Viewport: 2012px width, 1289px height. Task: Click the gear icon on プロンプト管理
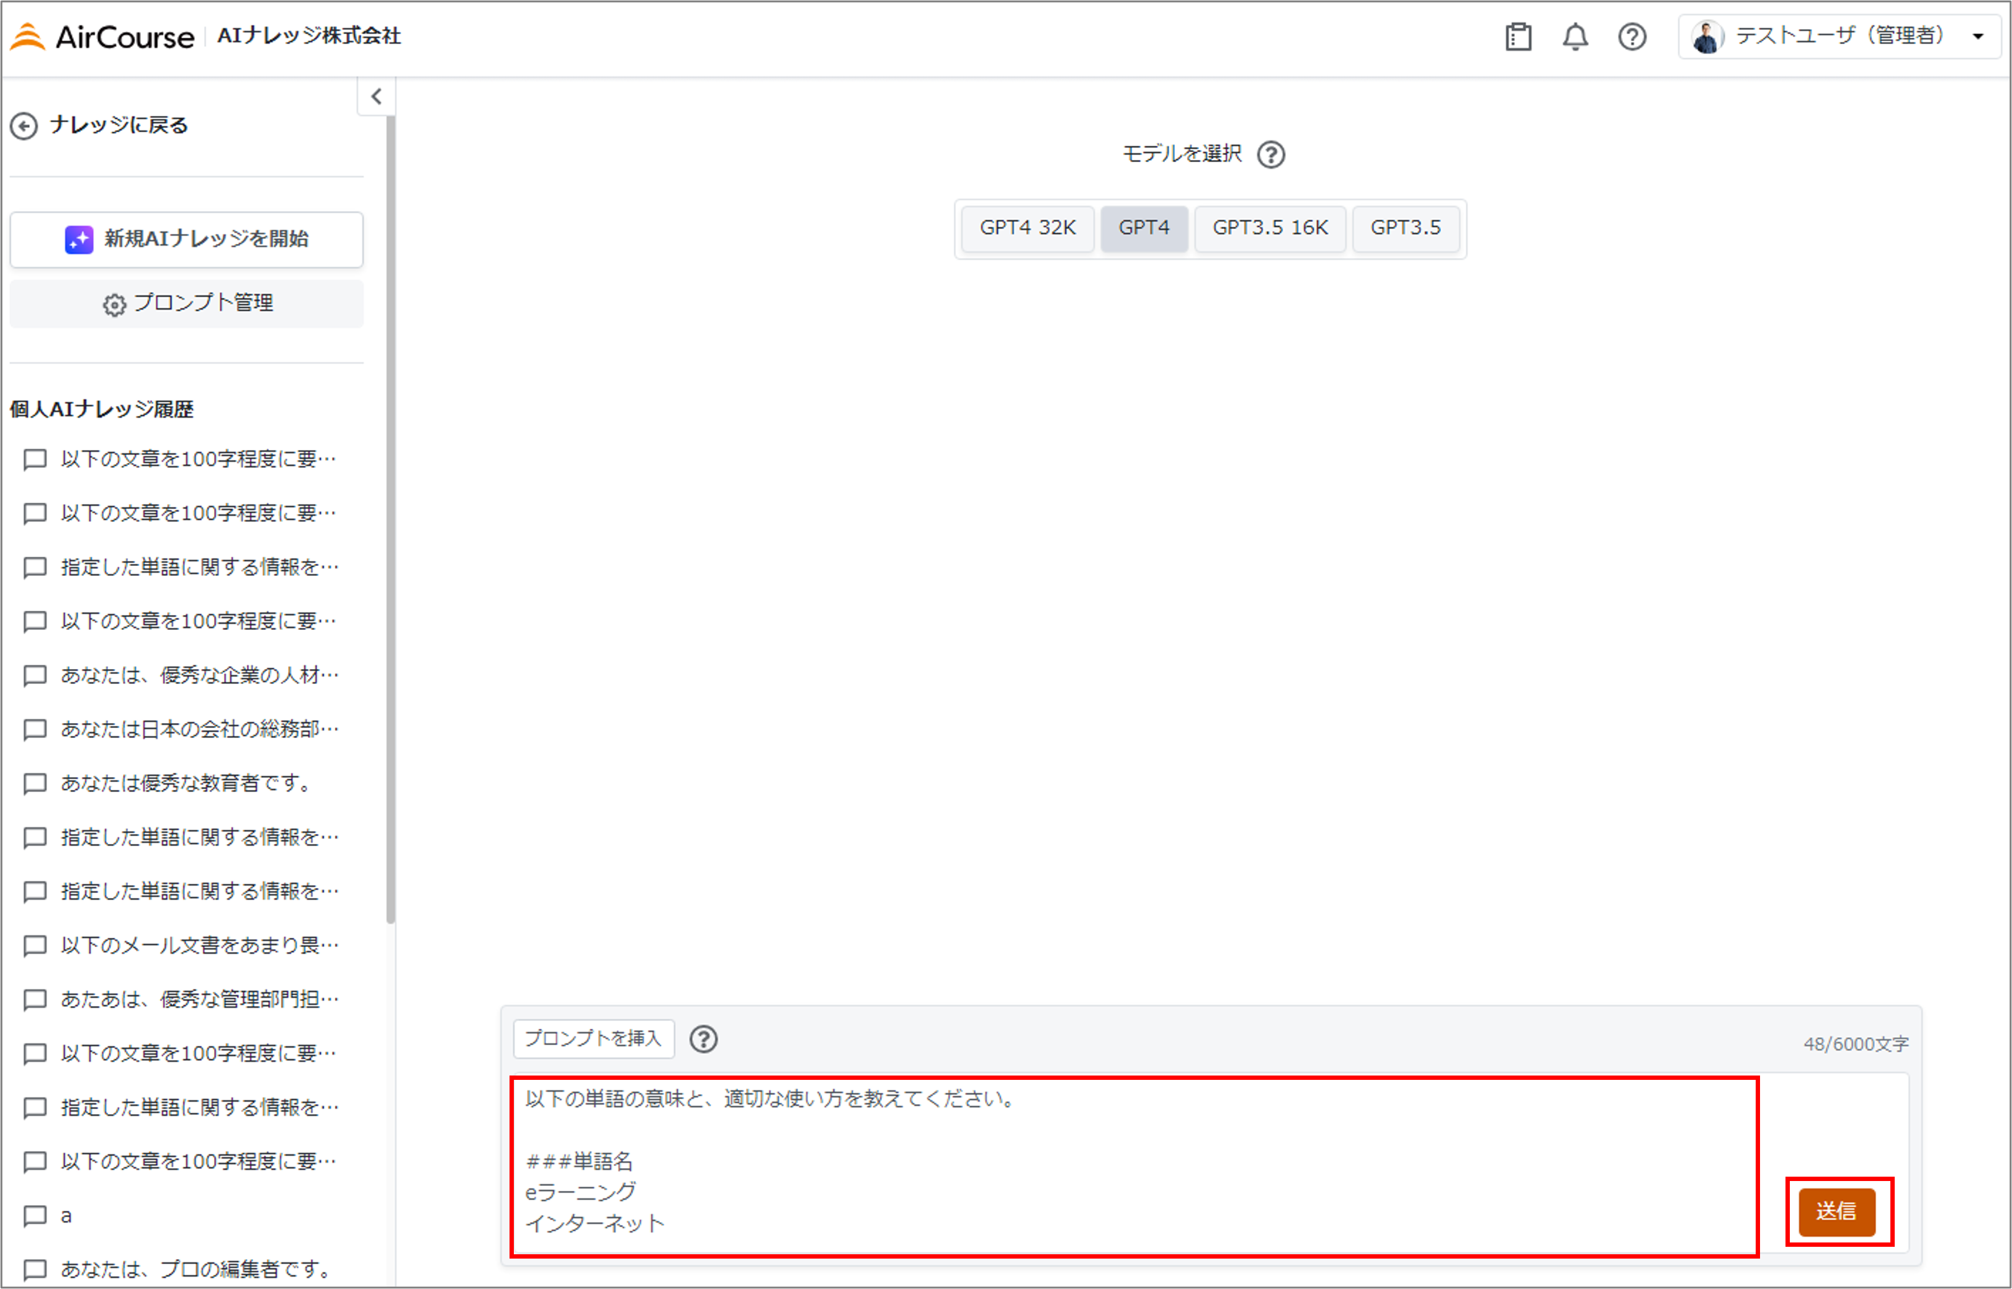114,305
